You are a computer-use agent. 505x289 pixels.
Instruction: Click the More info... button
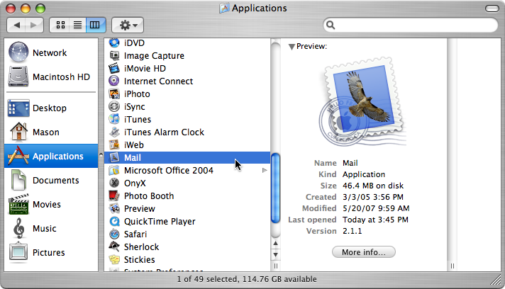(x=364, y=252)
